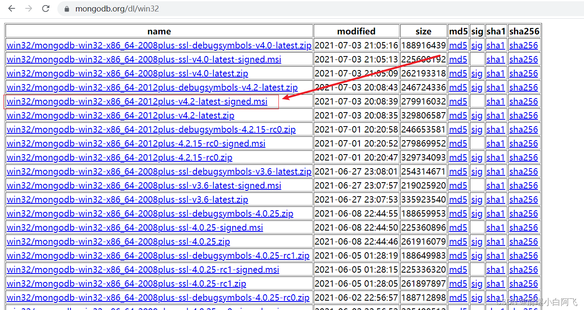Open 2008plus-ssl-debugsymbols-4.0.25.zip link

[150, 214]
